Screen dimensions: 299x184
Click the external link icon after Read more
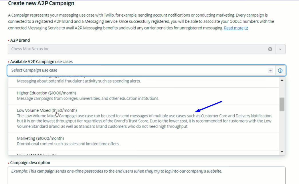point(246,28)
